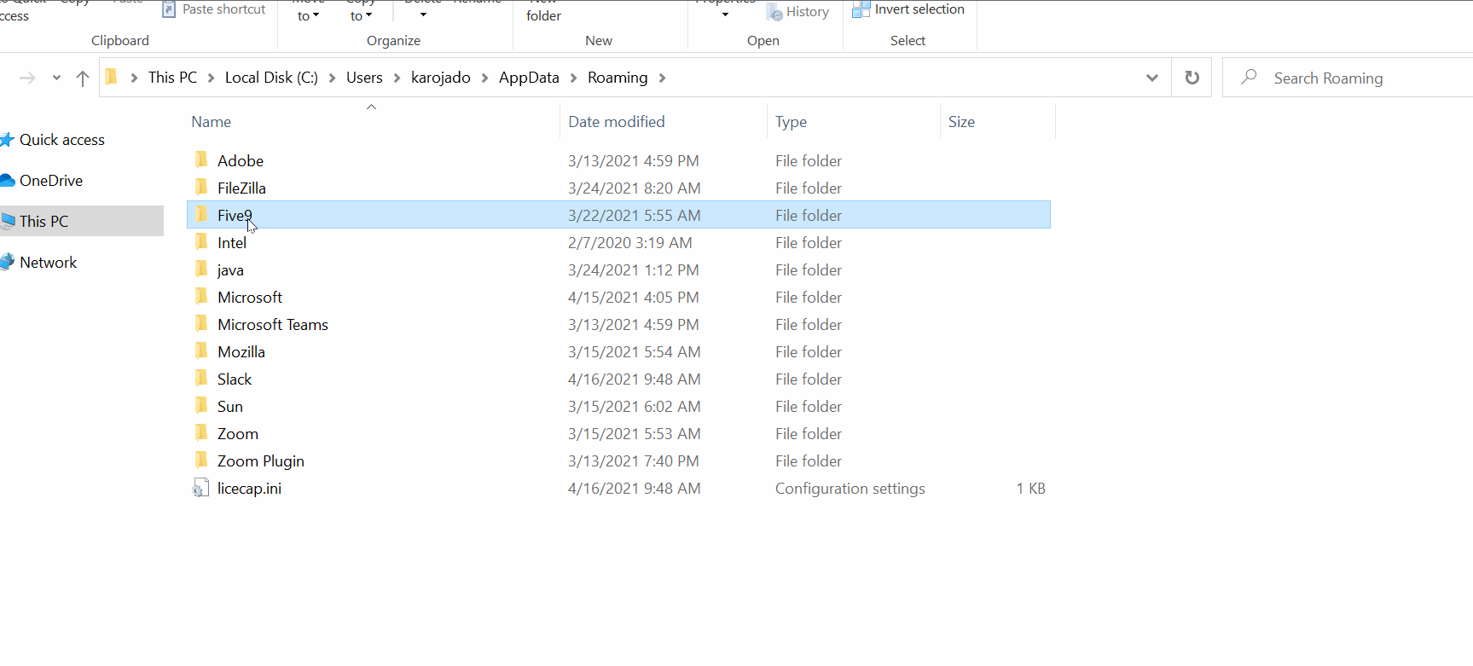Select the Zoom folder name
This screenshot has height=666, width=1473.
pyautogui.click(x=238, y=433)
